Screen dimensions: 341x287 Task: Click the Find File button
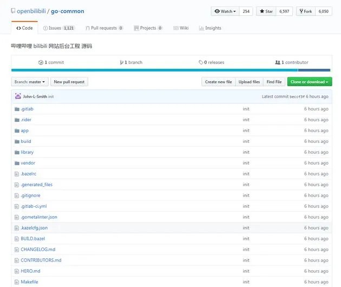click(274, 82)
